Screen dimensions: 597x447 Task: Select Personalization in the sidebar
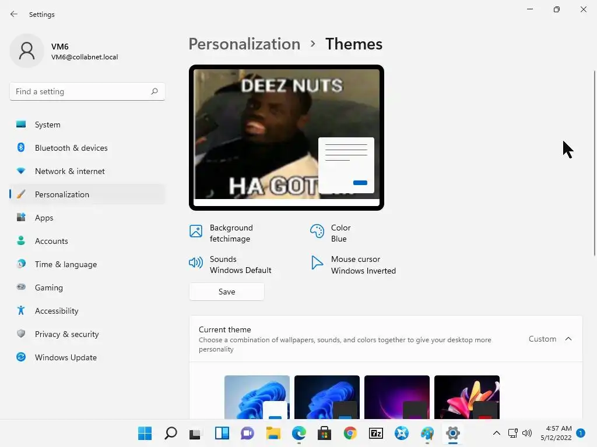[87, 194]
